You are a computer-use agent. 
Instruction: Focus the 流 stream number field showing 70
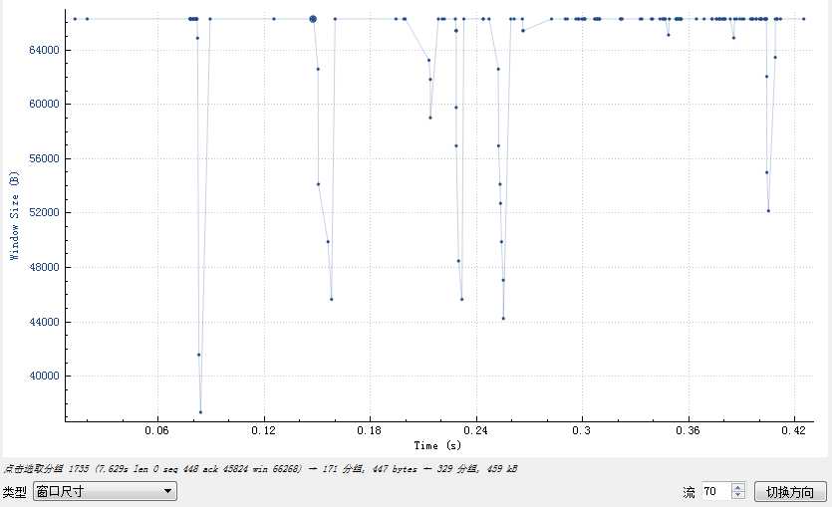tap(715, 491)
